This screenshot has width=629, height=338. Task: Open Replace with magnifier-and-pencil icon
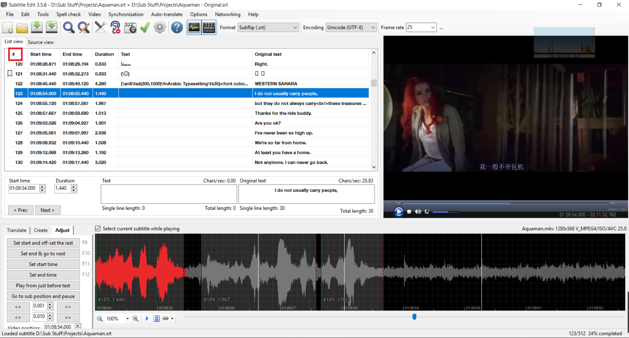click(84, 28)
